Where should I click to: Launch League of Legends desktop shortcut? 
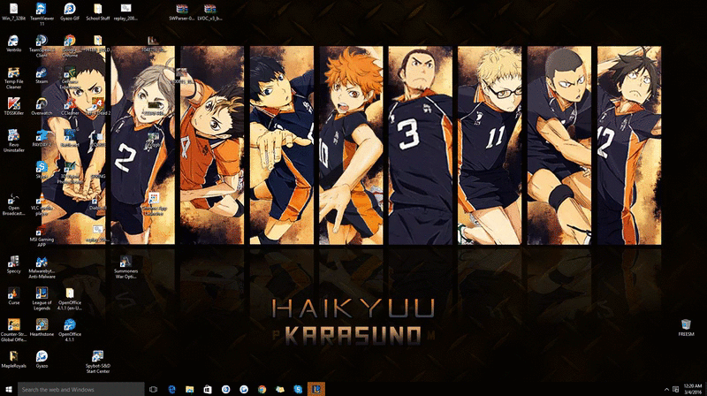pos(42,299)
